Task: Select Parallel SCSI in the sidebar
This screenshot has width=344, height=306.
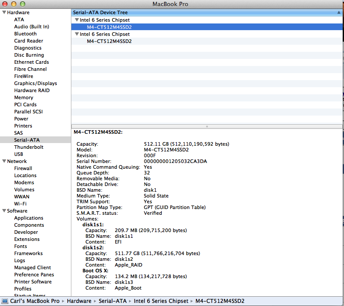Action: (x=28, y=112)
